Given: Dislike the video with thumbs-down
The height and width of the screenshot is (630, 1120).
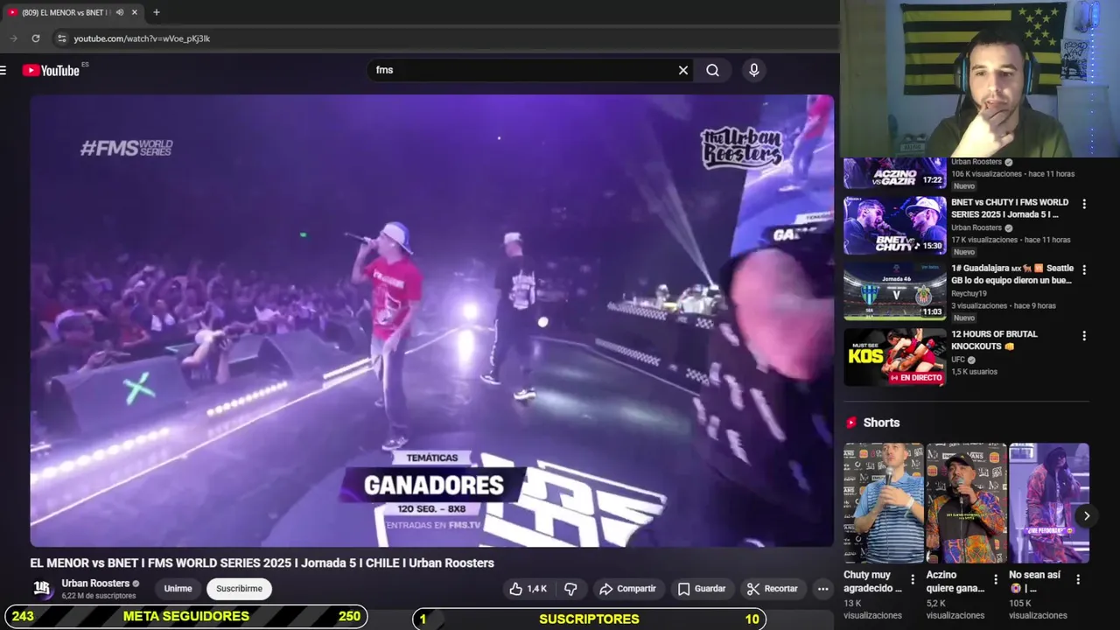Looking at the screenshot, I should (x=570, y=589).
